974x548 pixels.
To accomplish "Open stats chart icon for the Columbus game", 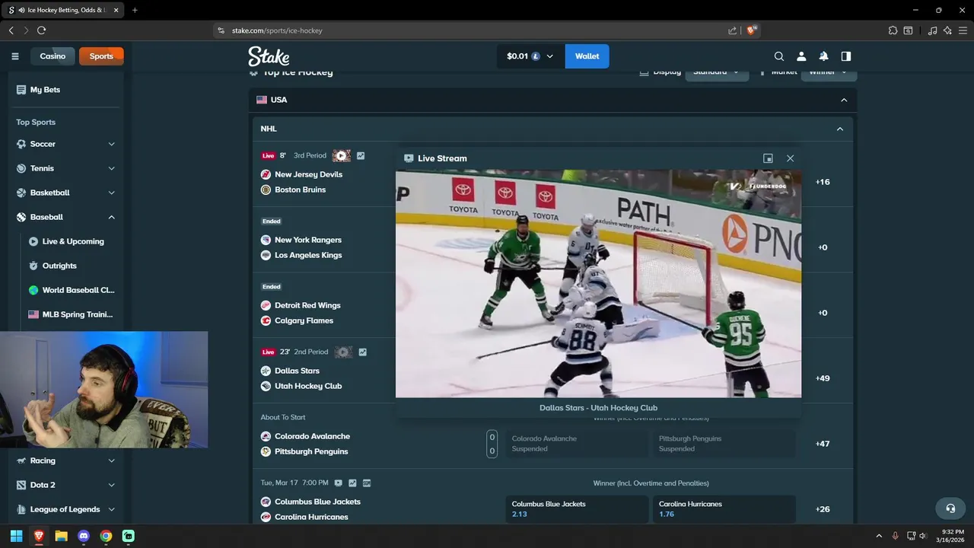I will 352,483.
